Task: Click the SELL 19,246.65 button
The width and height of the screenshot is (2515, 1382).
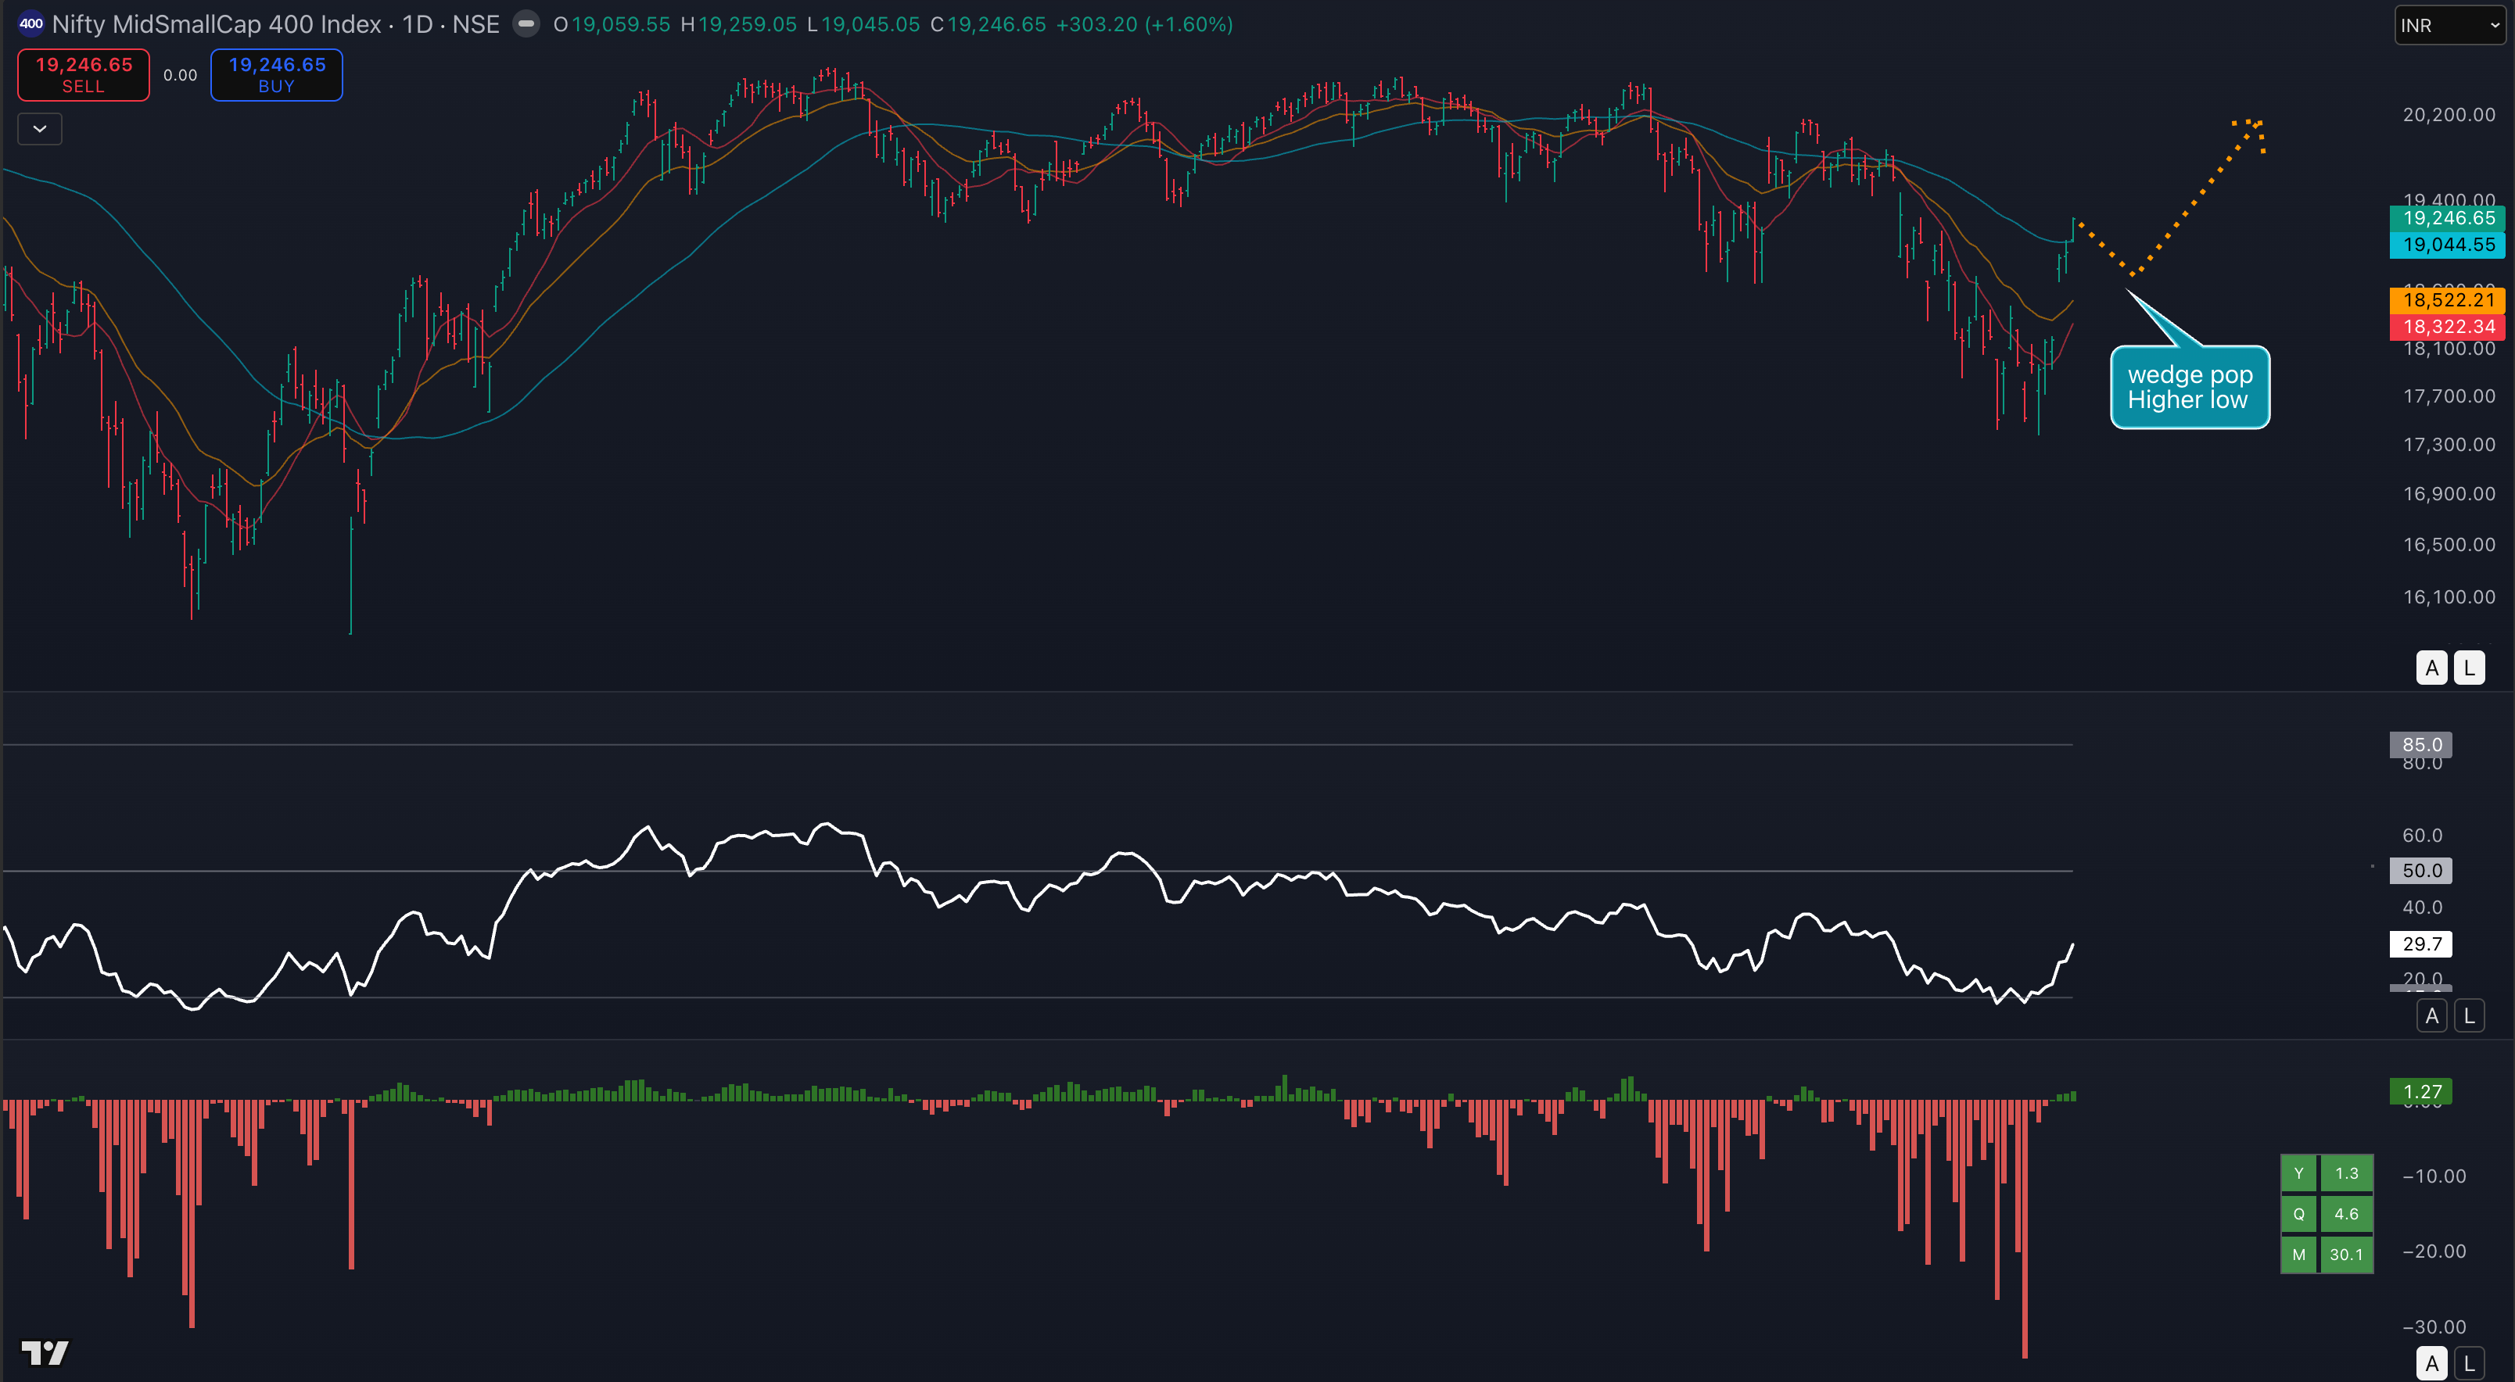Action: pyautogui.click(x=84, y=74)
